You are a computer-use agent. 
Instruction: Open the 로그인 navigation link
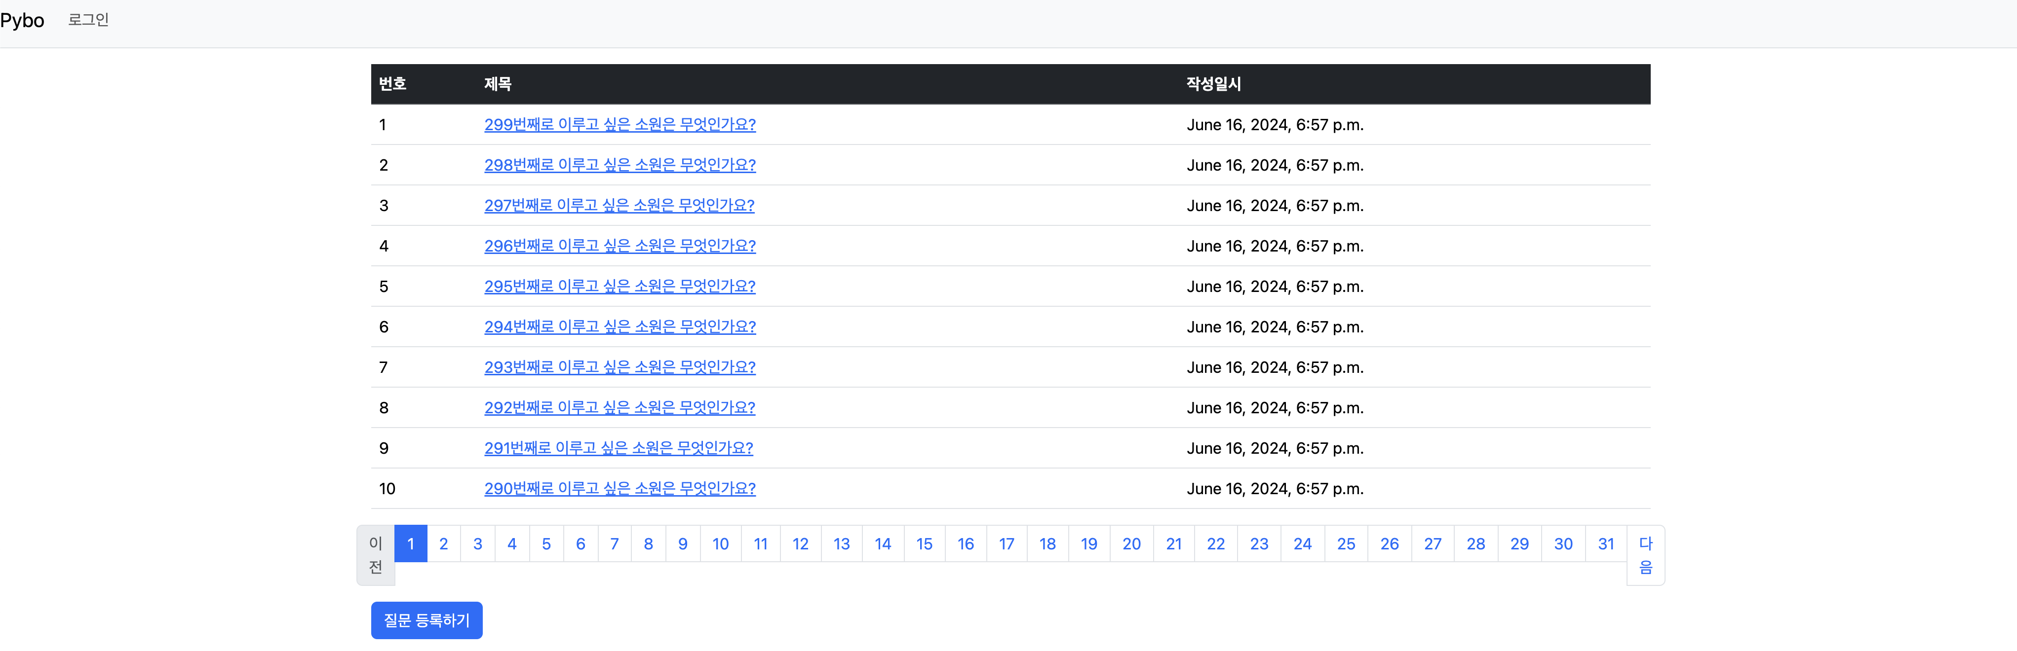88,20
